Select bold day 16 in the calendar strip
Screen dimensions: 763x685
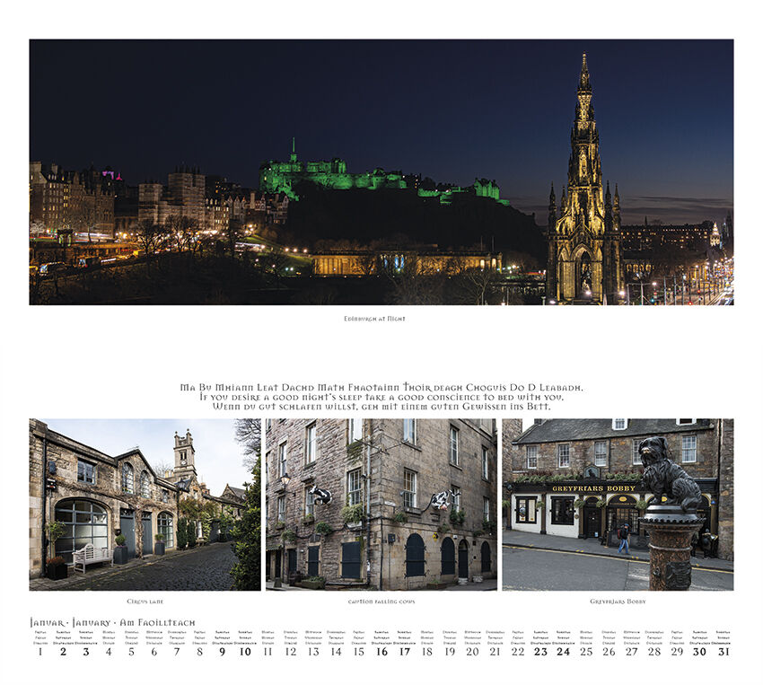(381, 652)
